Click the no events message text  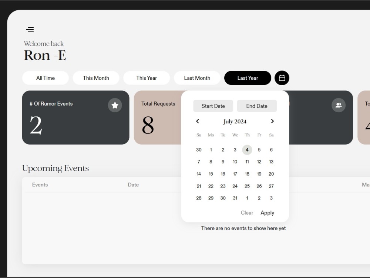[x=243, y=228]
